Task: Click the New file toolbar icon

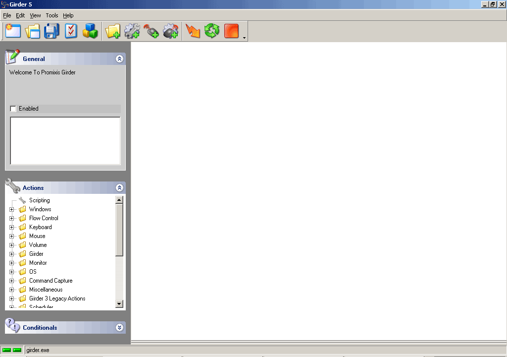Action: 13,31
